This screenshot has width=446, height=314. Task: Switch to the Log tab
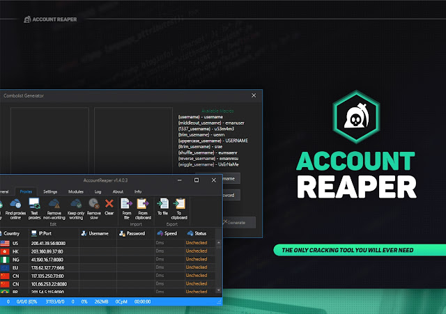click(x=98, y=191)
